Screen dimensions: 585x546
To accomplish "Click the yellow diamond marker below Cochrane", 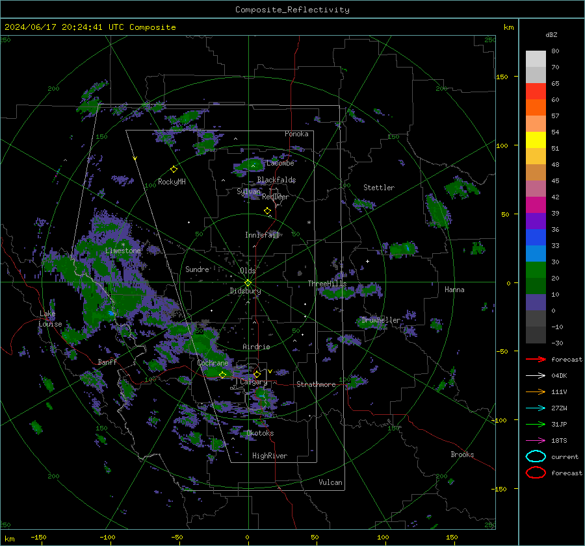I will pos(222,375).
